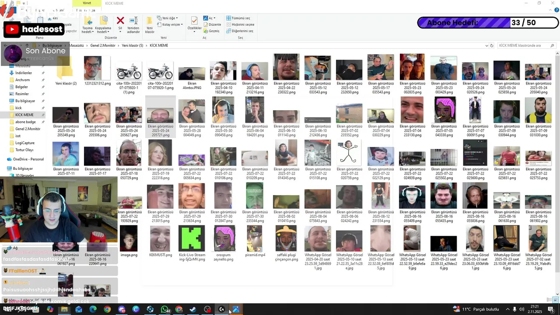Image resolution: width=560 pixels, height=315 pixels.
Task: Select abone badge folder in sidebar
Action: click(25, 122)
